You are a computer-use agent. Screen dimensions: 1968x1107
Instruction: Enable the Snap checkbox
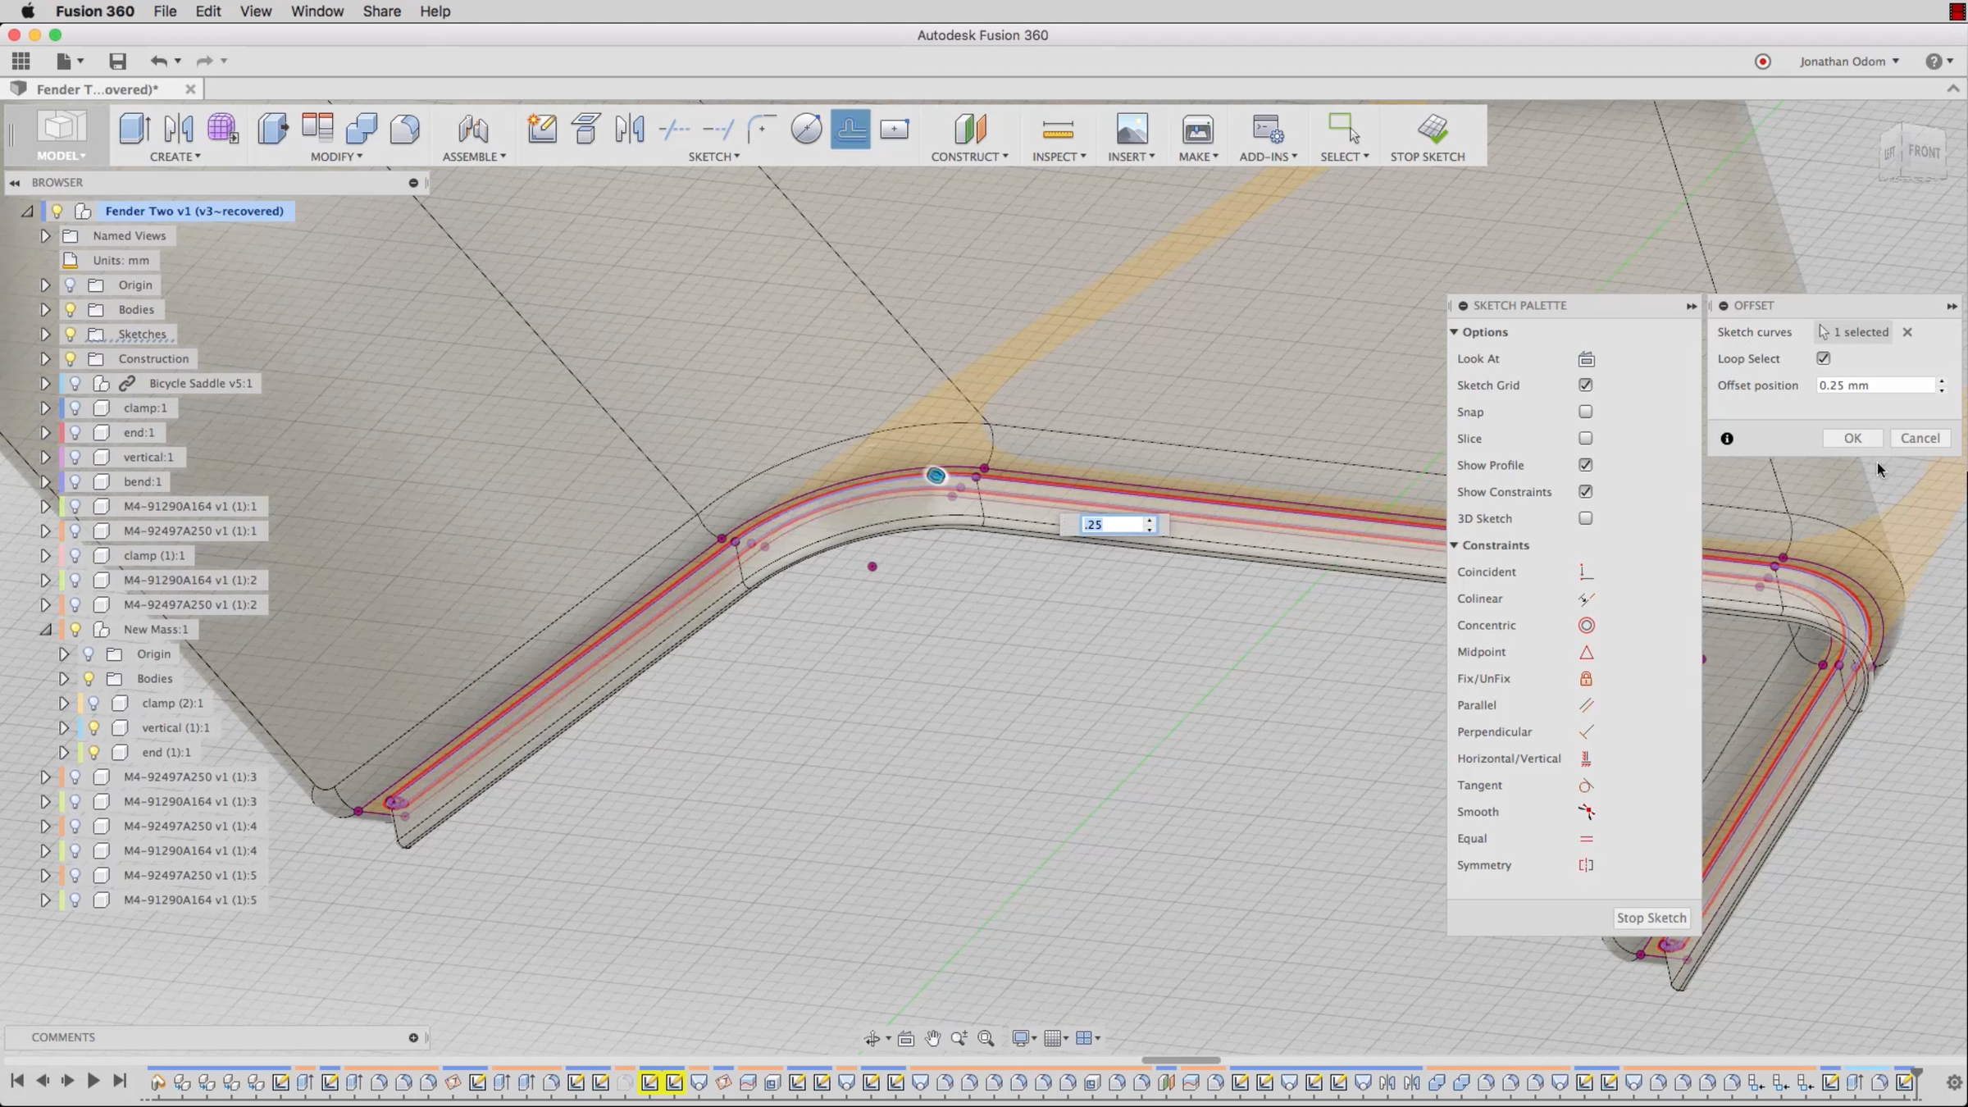pos(1585,412)
